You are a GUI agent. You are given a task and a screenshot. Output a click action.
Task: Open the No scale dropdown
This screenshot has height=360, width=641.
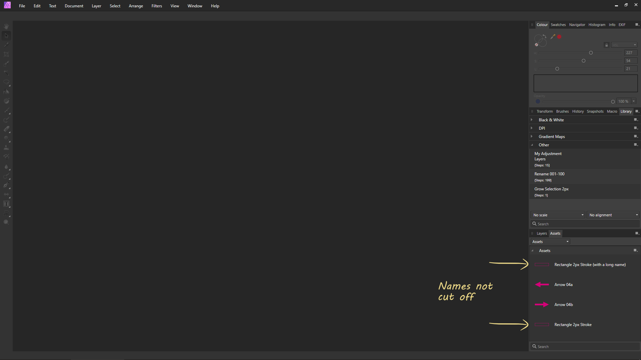(x=558, y=215)
